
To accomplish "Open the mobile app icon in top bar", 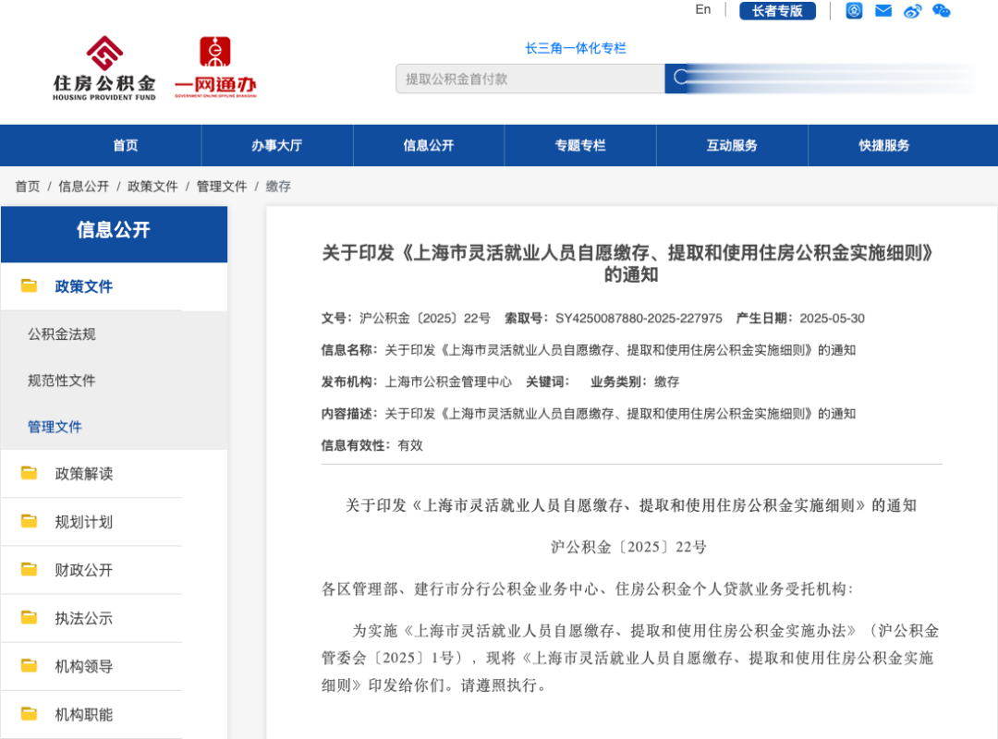I will (x=854, y=11).
